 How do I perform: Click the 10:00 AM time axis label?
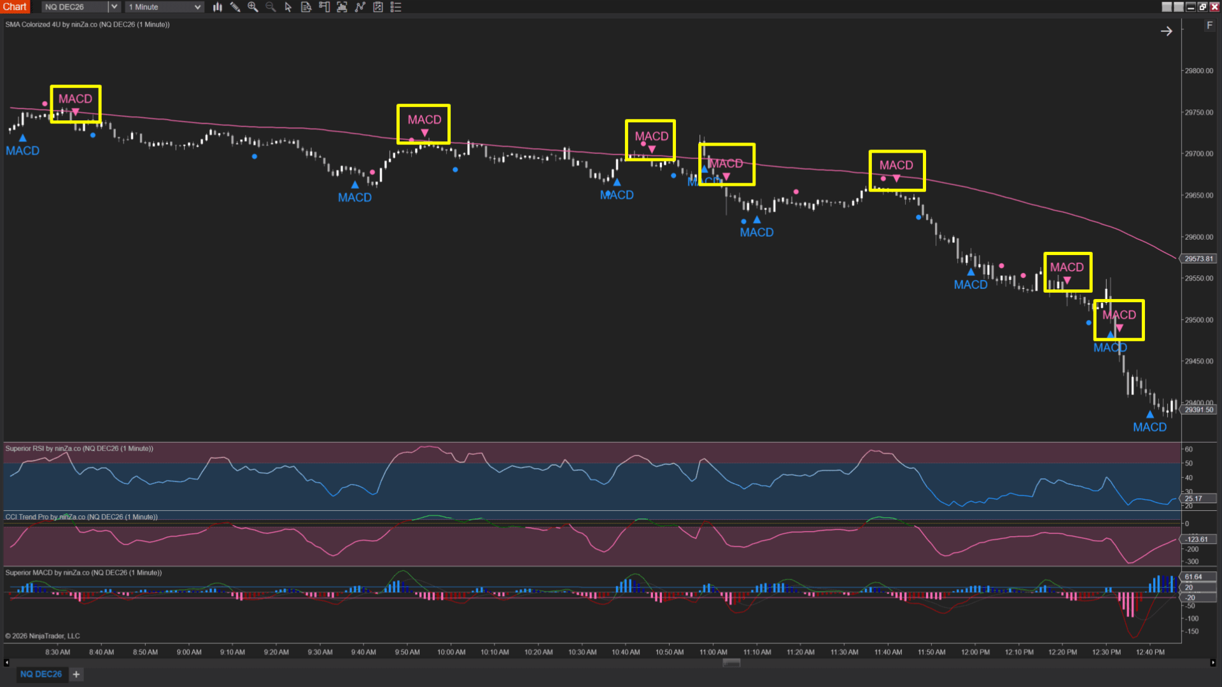coord(451,653)
